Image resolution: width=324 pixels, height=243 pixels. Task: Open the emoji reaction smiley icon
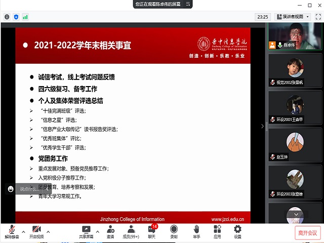click(x=11, y=189)
